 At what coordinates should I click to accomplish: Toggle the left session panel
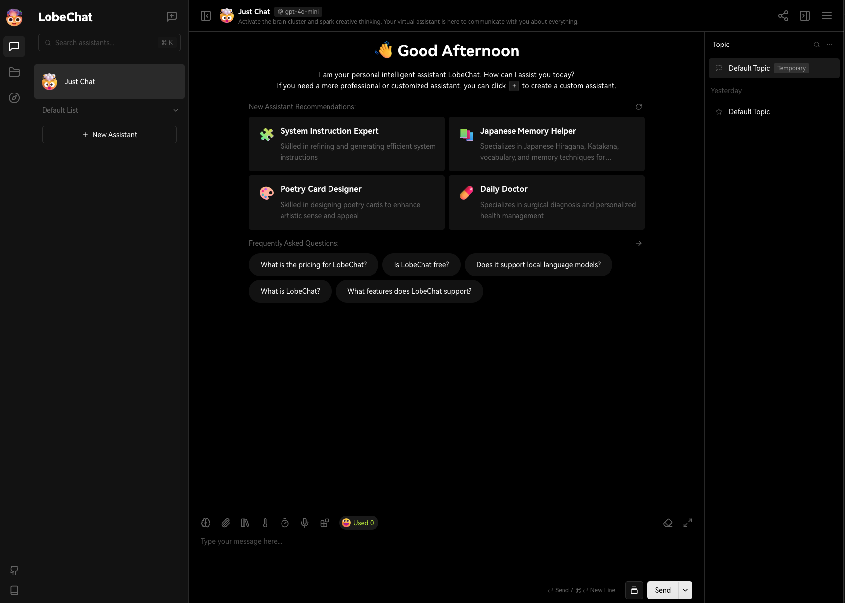[x=206, y=15]
